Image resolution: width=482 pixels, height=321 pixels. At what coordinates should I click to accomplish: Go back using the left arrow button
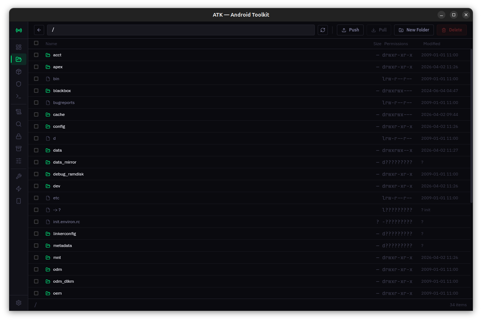(39, 30)
